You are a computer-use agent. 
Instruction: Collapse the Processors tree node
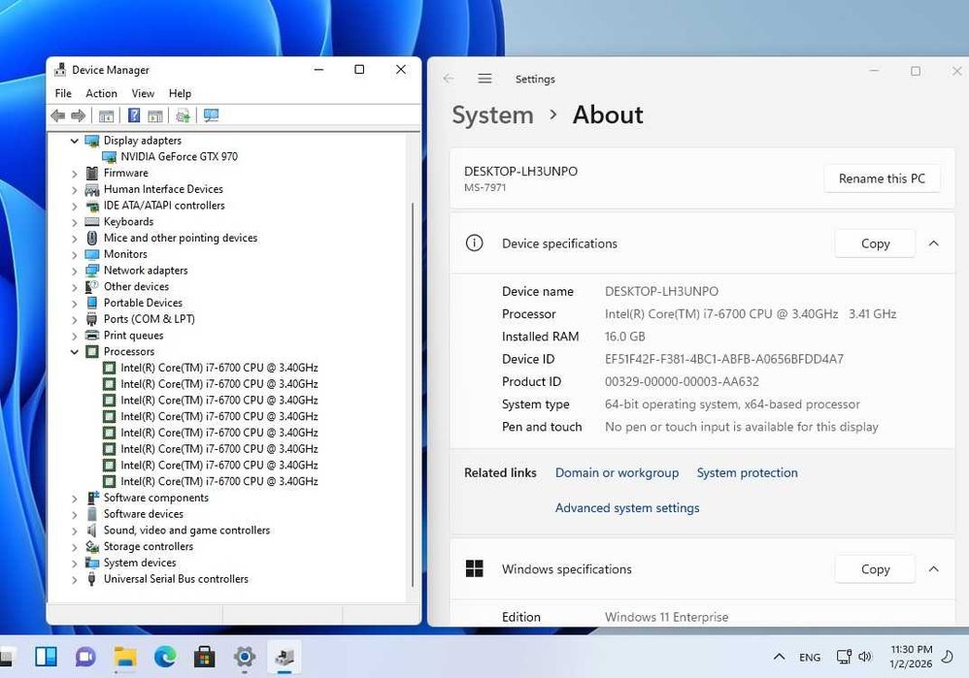[75, 352]
